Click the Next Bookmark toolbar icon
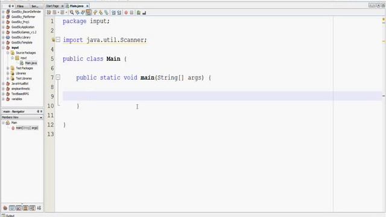 (101, 13)
